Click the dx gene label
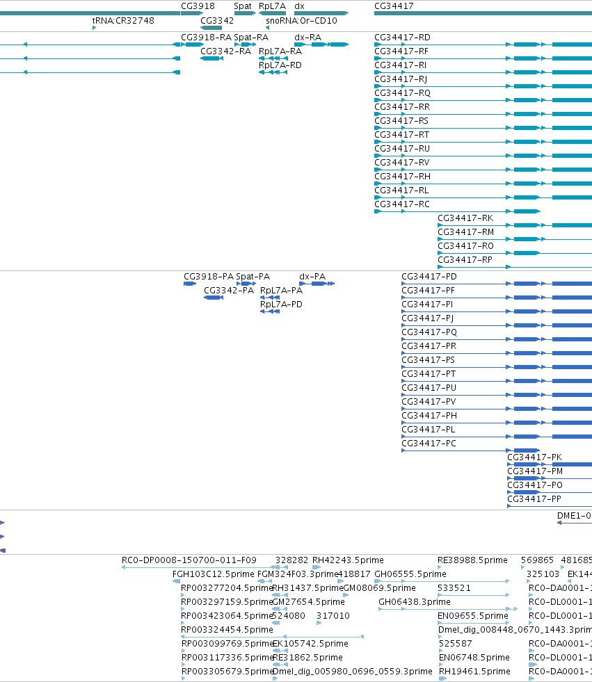This screenshot has width=592, height=682. [x=300, y=6]
